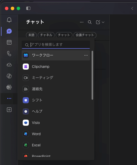Click the app list scrollbar thumb
The width and height of the screenshot is (137, 165).
tap(92, 75)
